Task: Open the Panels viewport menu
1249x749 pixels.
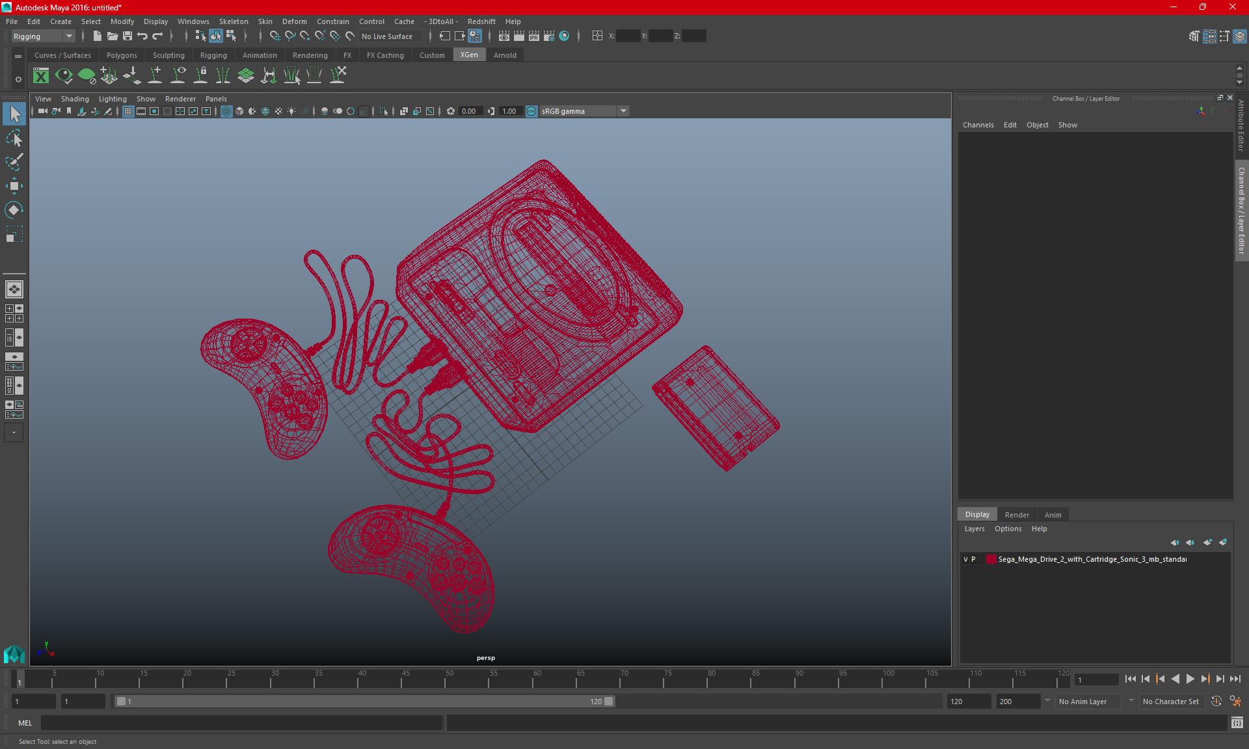Action: (216, 99)
